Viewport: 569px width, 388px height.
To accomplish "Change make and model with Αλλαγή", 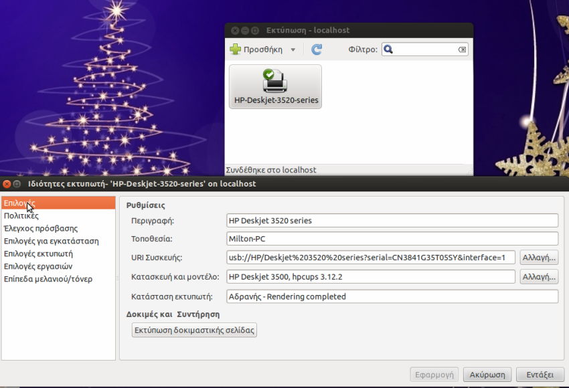I will (x=539, y=277).
